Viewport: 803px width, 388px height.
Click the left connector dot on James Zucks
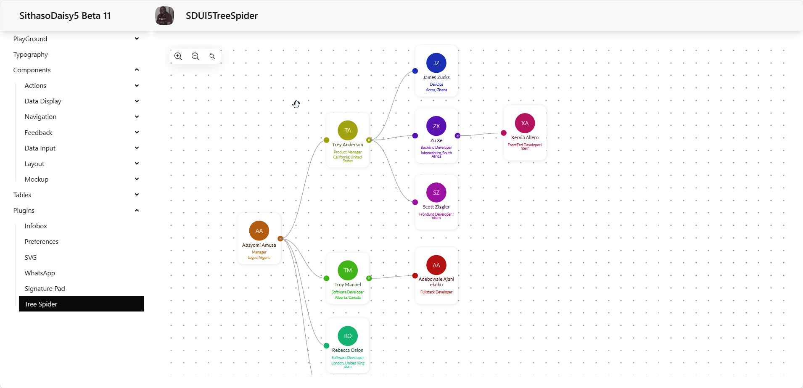pyautogui.click(x=415, y=71)
